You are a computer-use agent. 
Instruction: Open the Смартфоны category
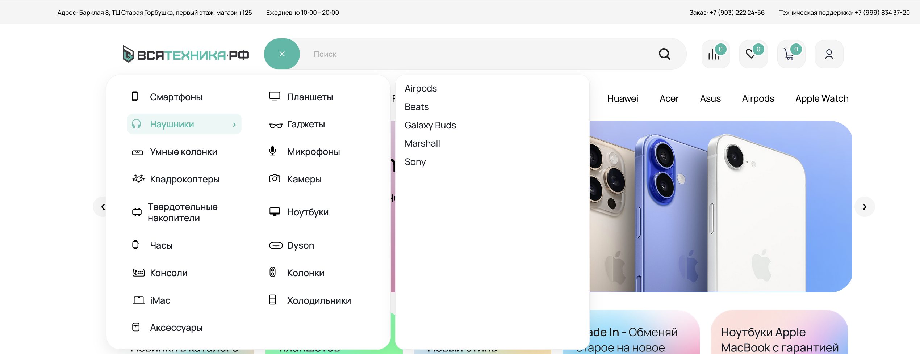click(x=176, y=97)
